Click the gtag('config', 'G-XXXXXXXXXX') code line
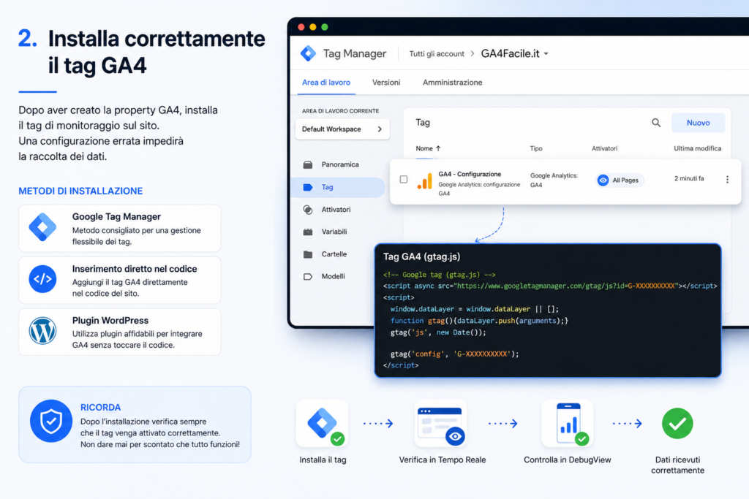This screenshot has width=749, height=499. 454,354
